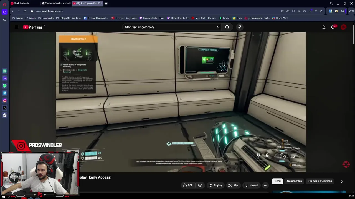This screenshot has height=199, width=355.
Task: Open the Emoji bookmark
Action: pyautogui.click(x=237, y=18)
